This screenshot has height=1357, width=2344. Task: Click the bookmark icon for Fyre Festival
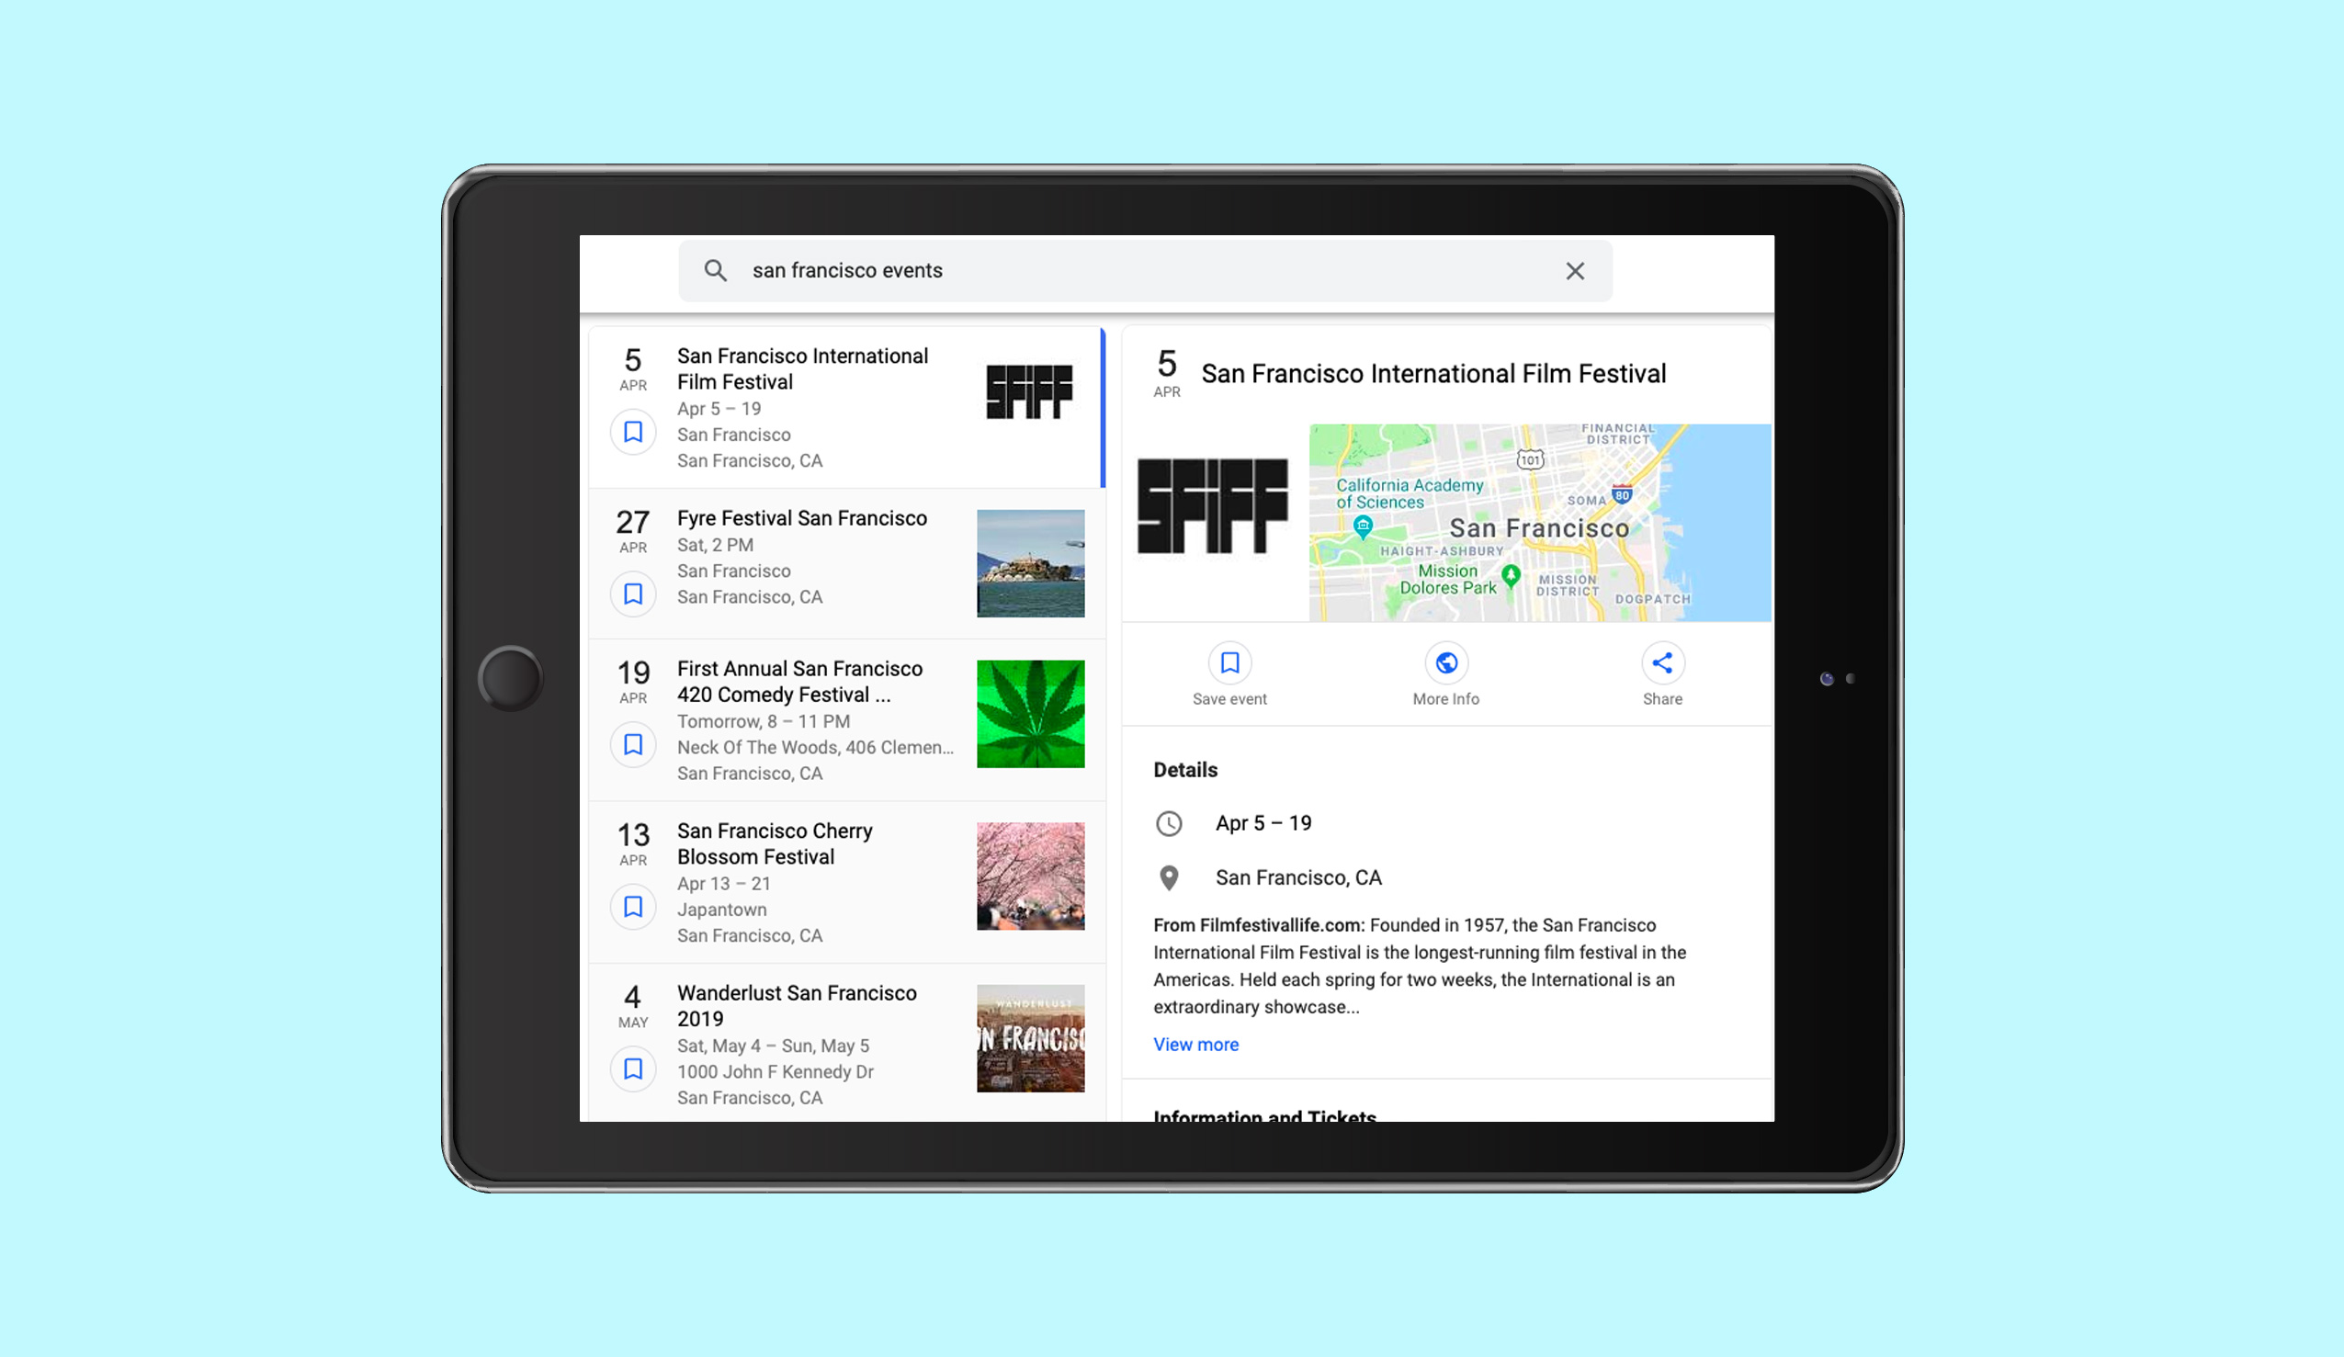[633, 593]
